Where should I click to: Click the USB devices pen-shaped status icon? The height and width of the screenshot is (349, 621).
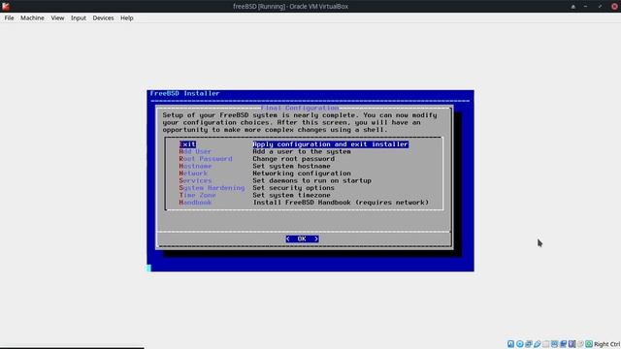(x=537, y=344)
